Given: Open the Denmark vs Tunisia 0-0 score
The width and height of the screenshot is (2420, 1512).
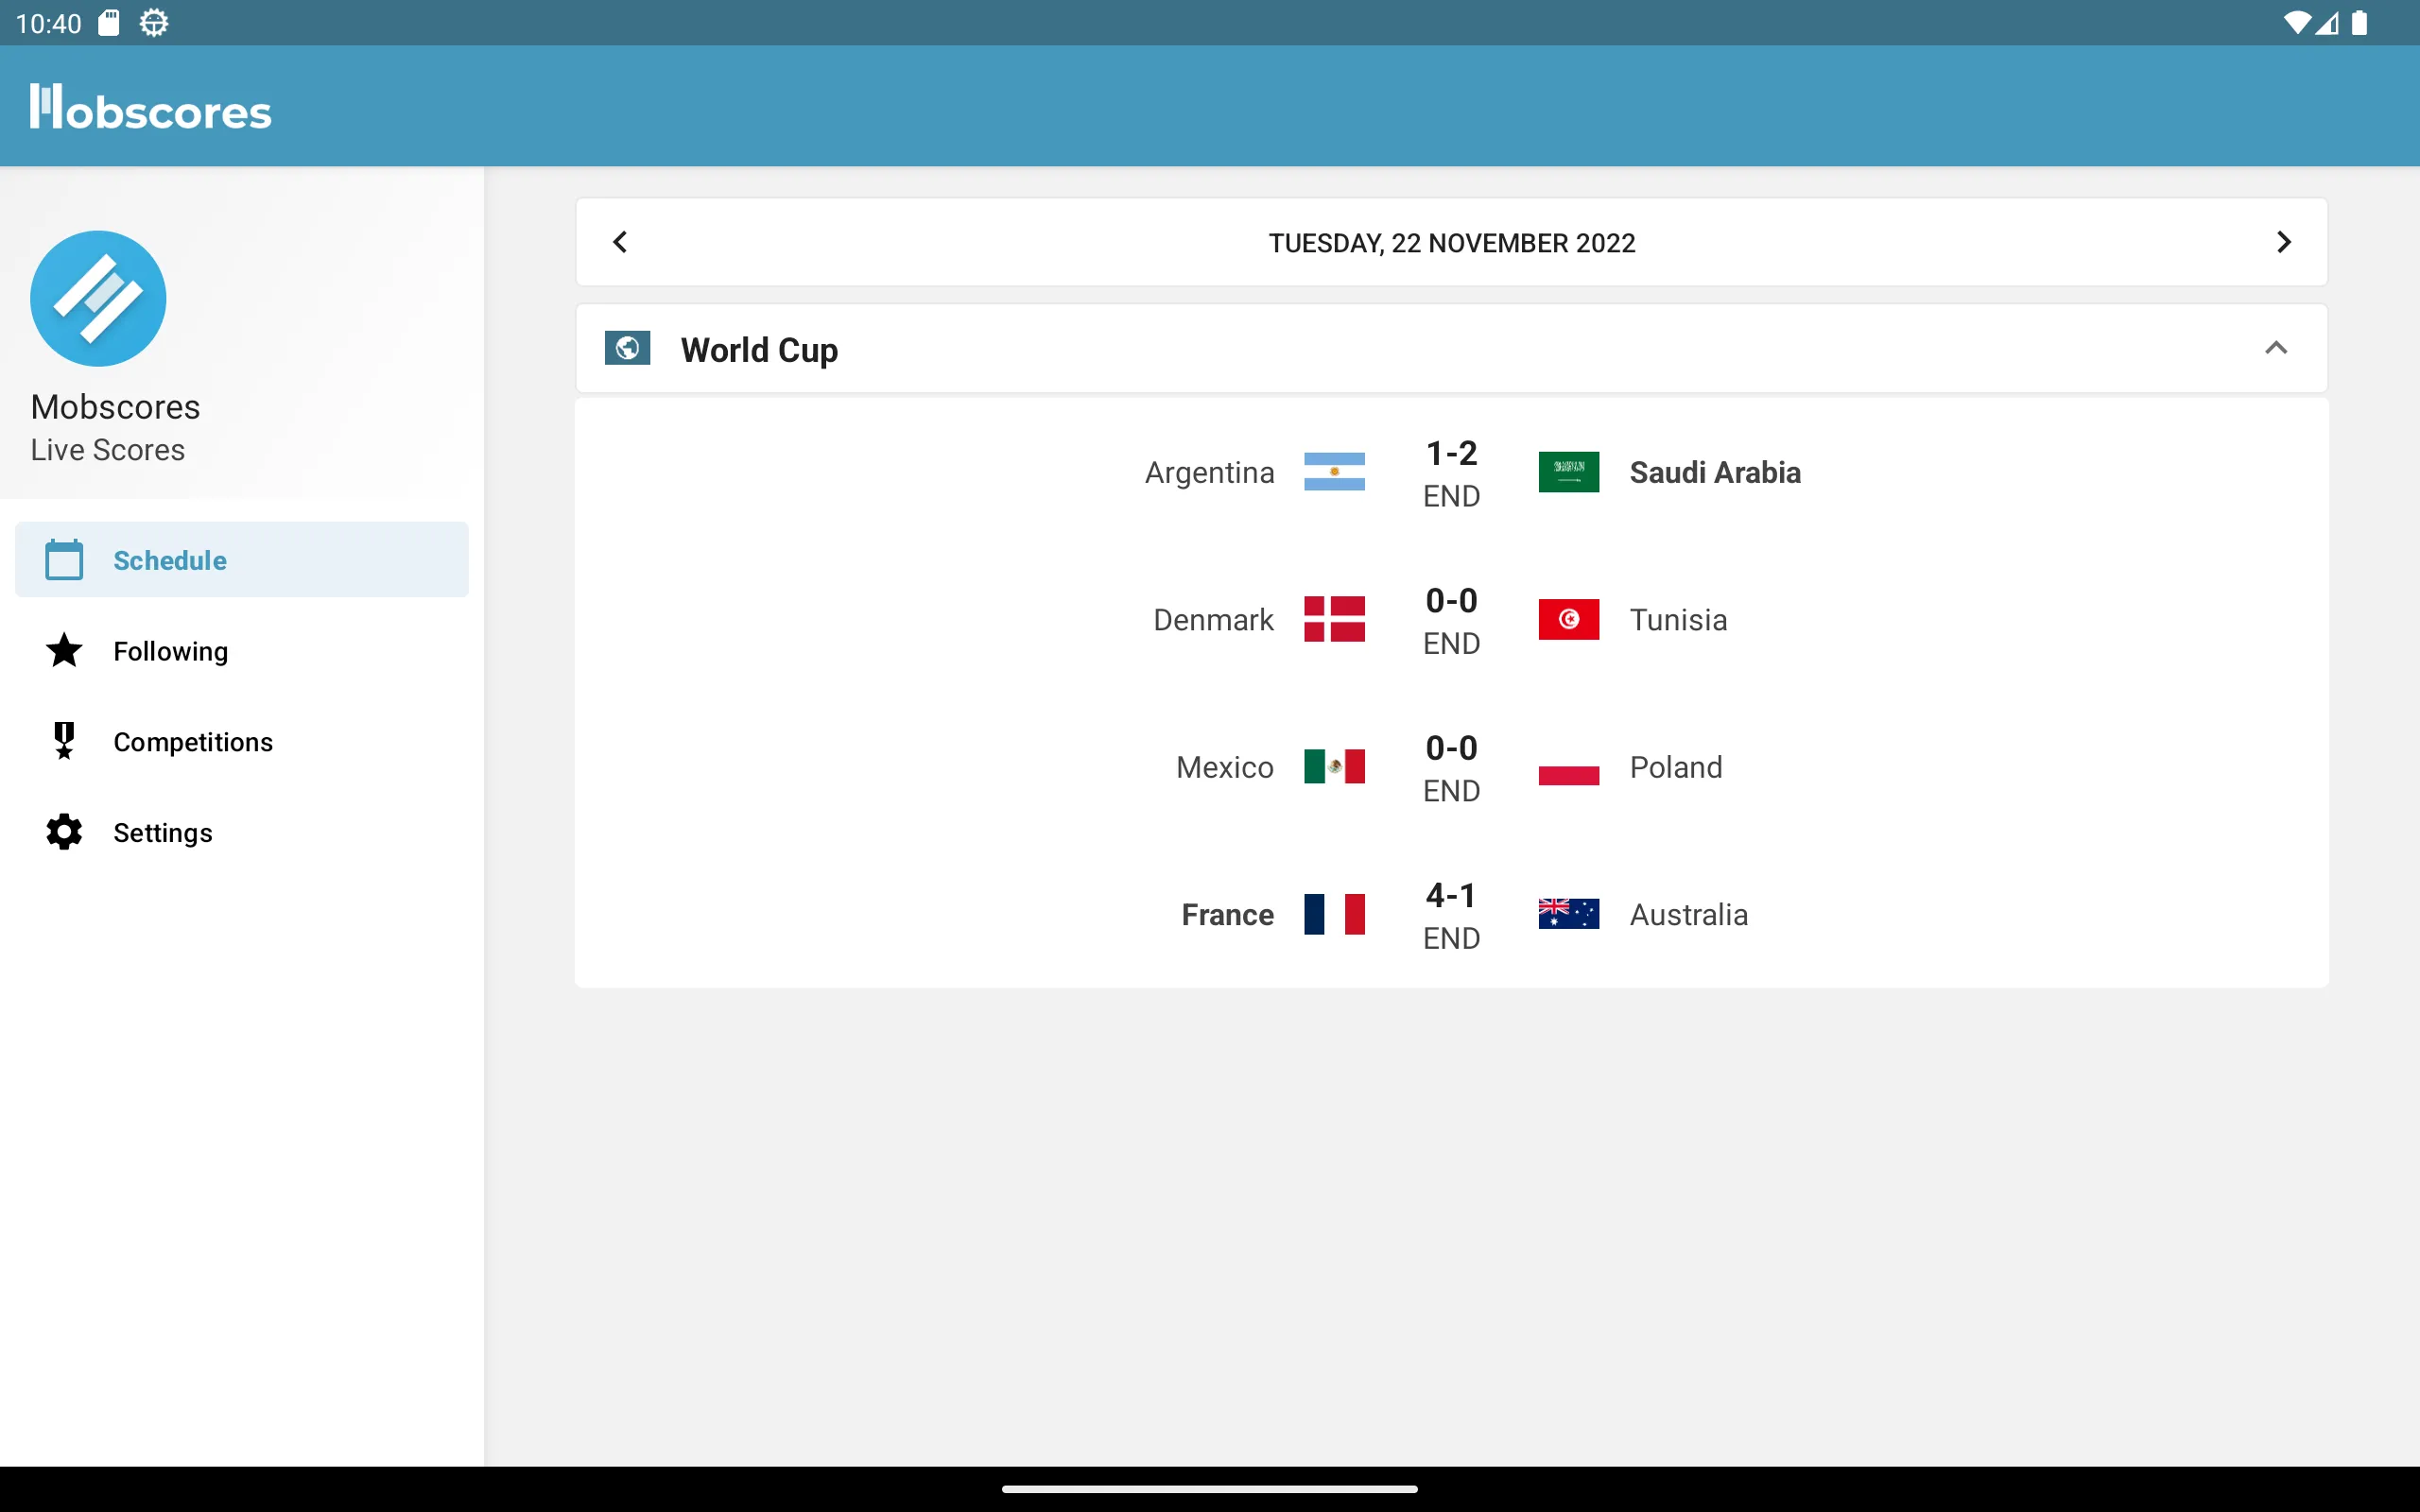Looking at the screenshot, I should click(x=1451, y=601).
